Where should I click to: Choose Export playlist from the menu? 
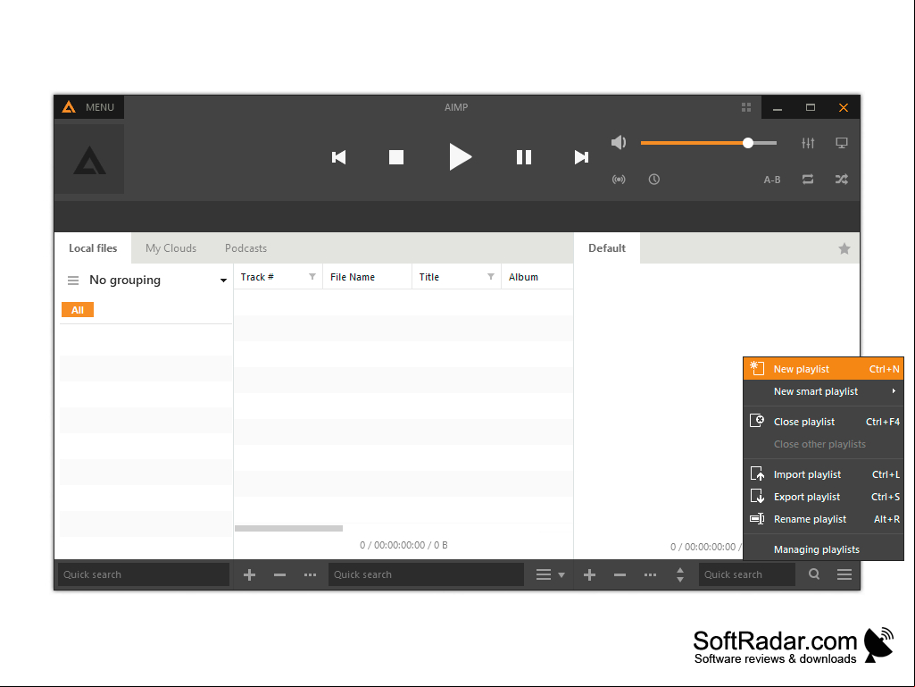(823, 497)
